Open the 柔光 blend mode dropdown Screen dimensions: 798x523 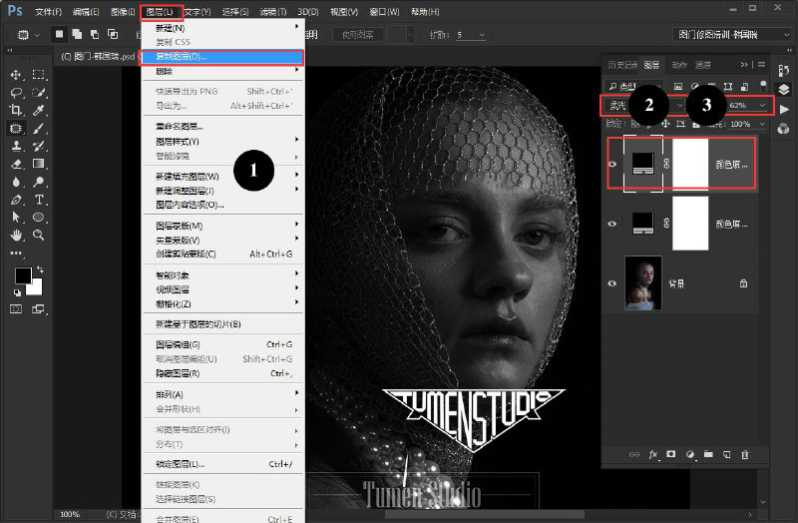pyautogui.click(x=644, y=106)
